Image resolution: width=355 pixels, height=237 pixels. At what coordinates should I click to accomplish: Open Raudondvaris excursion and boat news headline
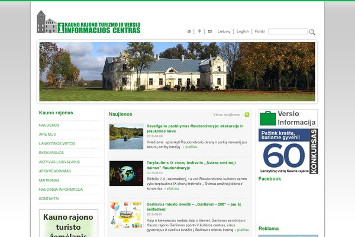[x=195, y=129]
